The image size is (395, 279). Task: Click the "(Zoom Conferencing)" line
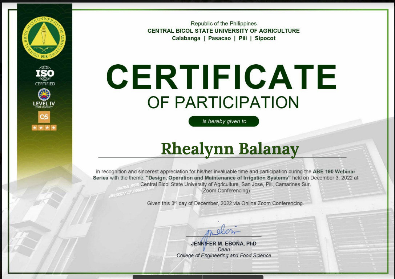[225, 191]
